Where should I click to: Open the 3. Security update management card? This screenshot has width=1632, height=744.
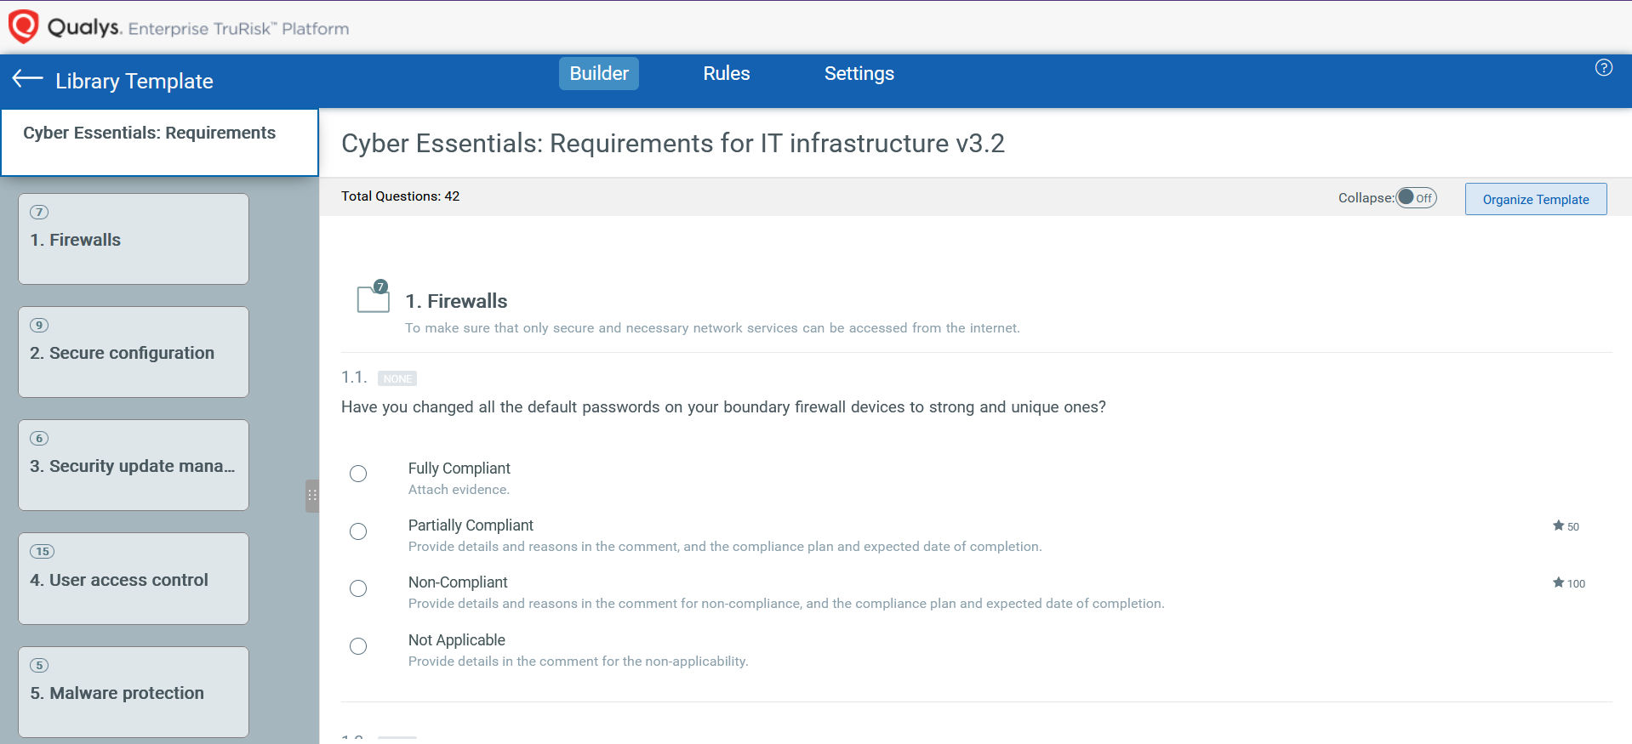134,465
